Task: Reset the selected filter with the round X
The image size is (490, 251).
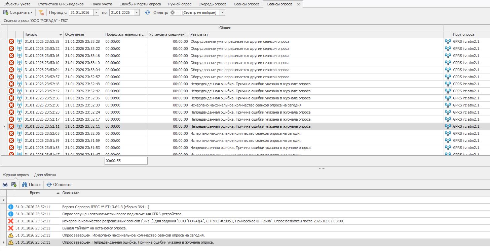Action: coord(173,12)
